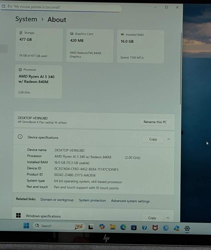Click the Settings gear taskbar icon
Viewport: 211px width, 250px height.
pos(187,228)
